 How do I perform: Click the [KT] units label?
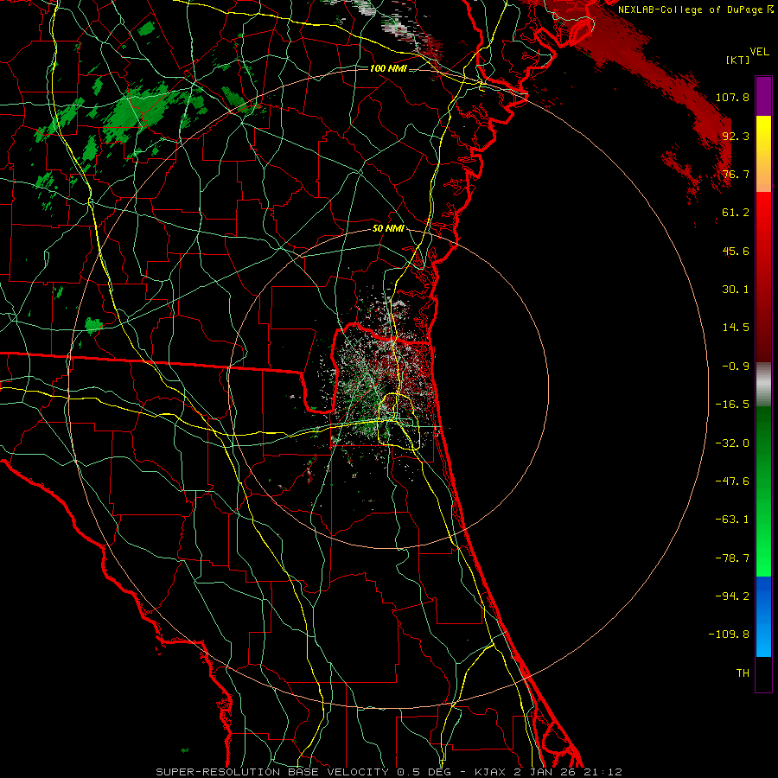click(737, 60)
